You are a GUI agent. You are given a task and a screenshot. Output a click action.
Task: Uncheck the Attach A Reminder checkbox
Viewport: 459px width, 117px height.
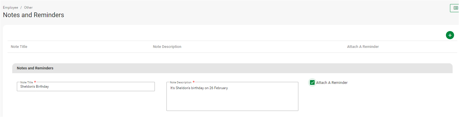point(312,83)
